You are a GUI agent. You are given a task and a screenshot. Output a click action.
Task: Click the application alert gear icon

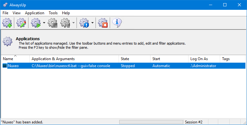[84, 23]
